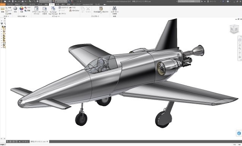This screenshot has width=242, height=146.
Task: Select the gray sphere Material tool
Action: [15, 9]
